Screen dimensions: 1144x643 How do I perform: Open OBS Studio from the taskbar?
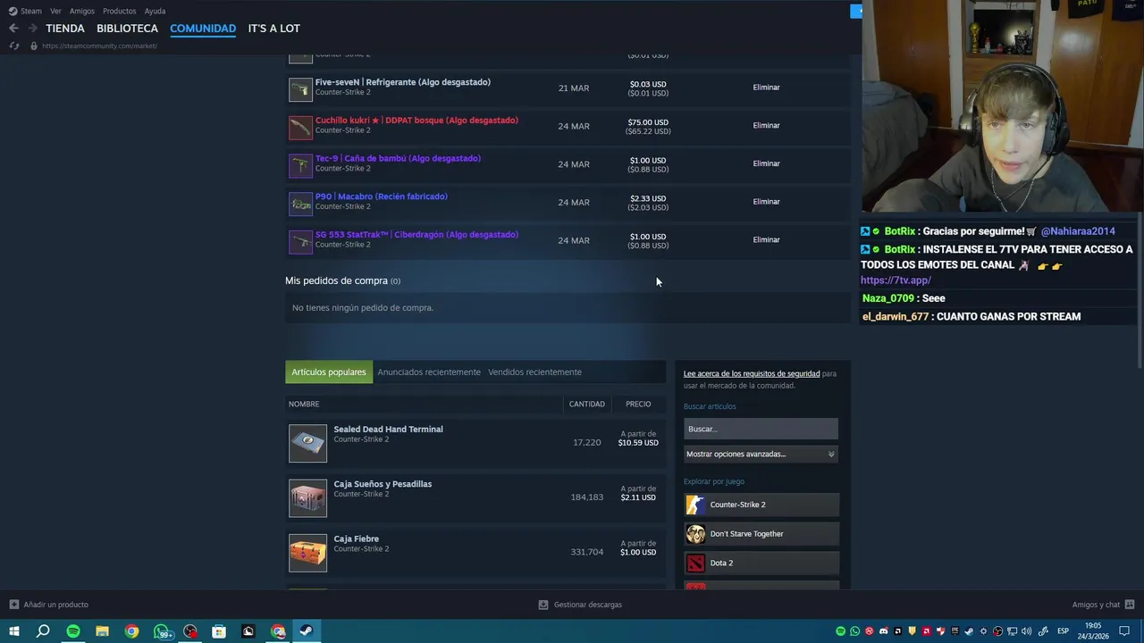coord(190,631)
